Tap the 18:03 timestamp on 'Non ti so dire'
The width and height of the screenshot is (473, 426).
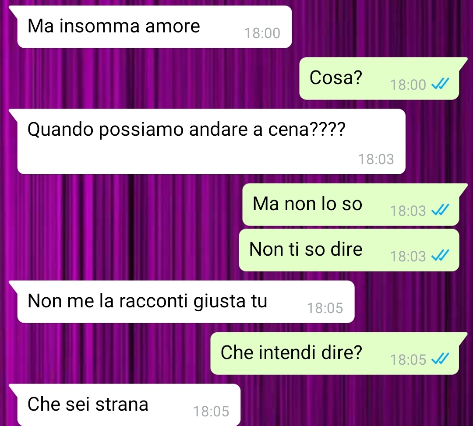click(x=408, y=256)
